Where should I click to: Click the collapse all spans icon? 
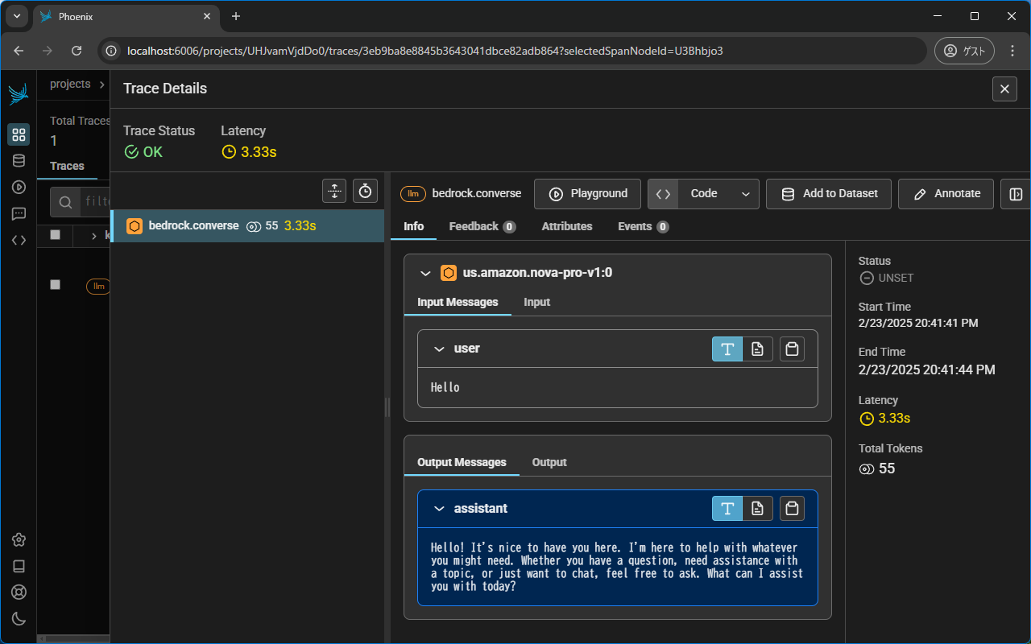click(334, 191)
